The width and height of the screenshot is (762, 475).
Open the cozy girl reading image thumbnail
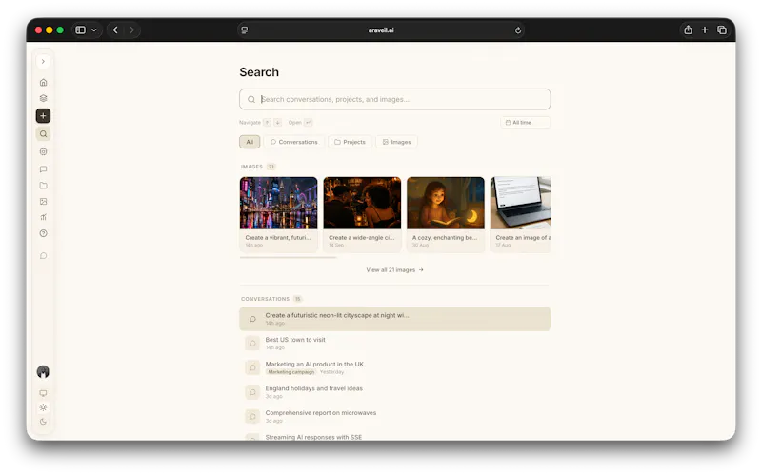[x=446, y=203]
